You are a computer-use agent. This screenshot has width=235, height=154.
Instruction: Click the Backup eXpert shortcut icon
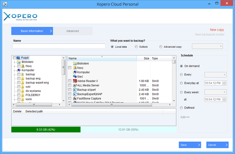75,90
